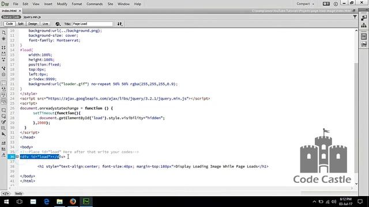Click the Expand All code icon

pos(3,60)
